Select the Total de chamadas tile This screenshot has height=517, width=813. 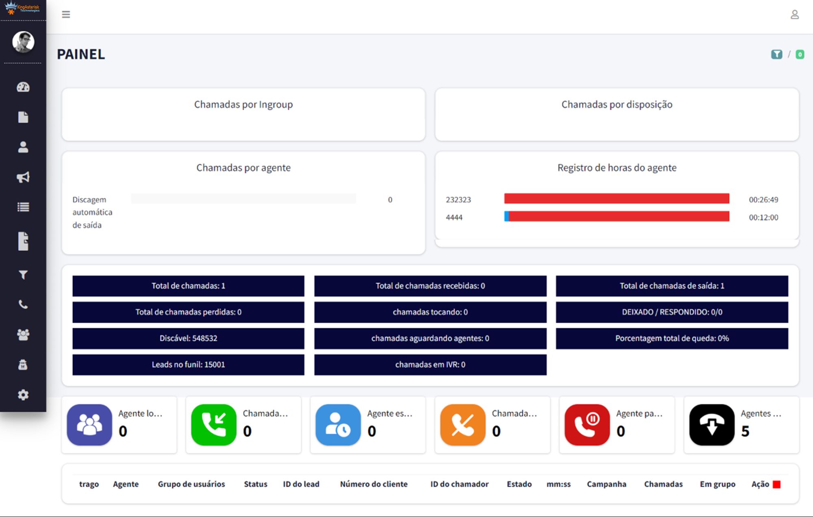[188, 286]
